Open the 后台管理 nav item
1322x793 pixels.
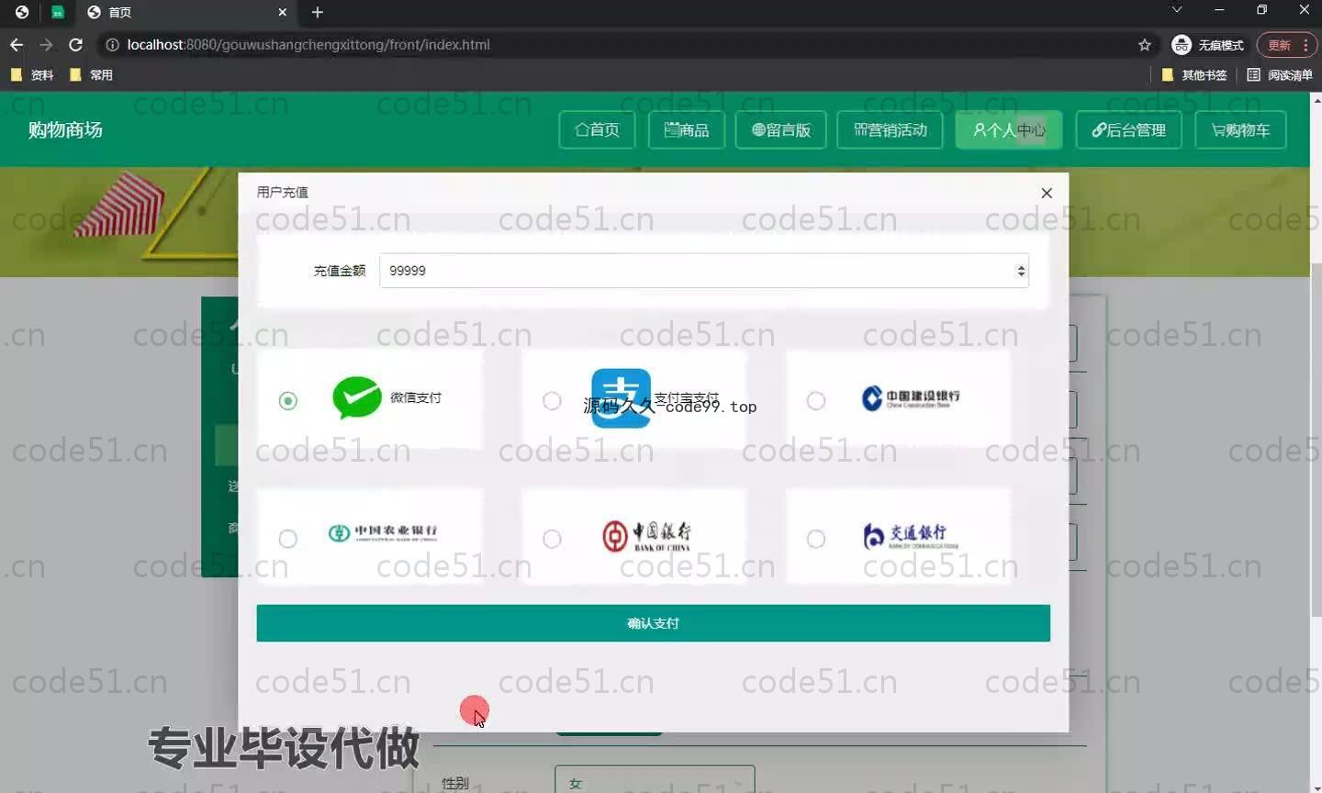coord(1128,130)
